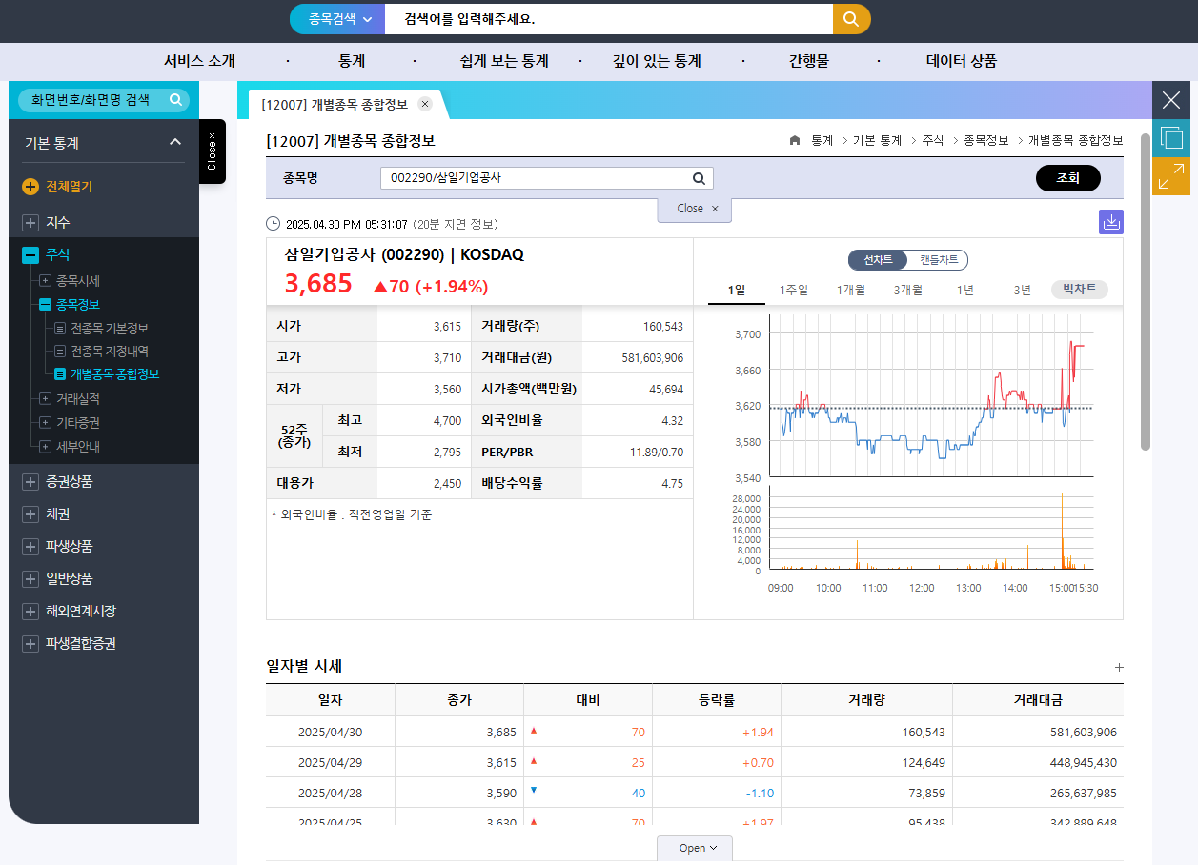Open the 서비스 소개 menu

[199, 61]
